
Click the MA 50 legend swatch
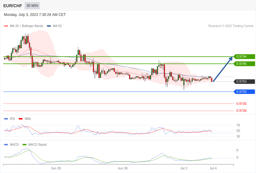click(49, 26)
